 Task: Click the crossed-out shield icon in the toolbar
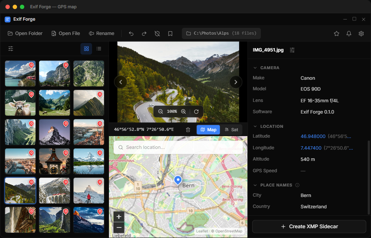click(157, 33)
